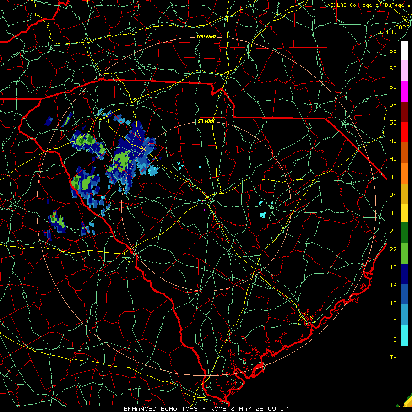Viewport: 412px width, 412px height.
Task: Select the light pink legend swatch
Action: tap(404, 70)
